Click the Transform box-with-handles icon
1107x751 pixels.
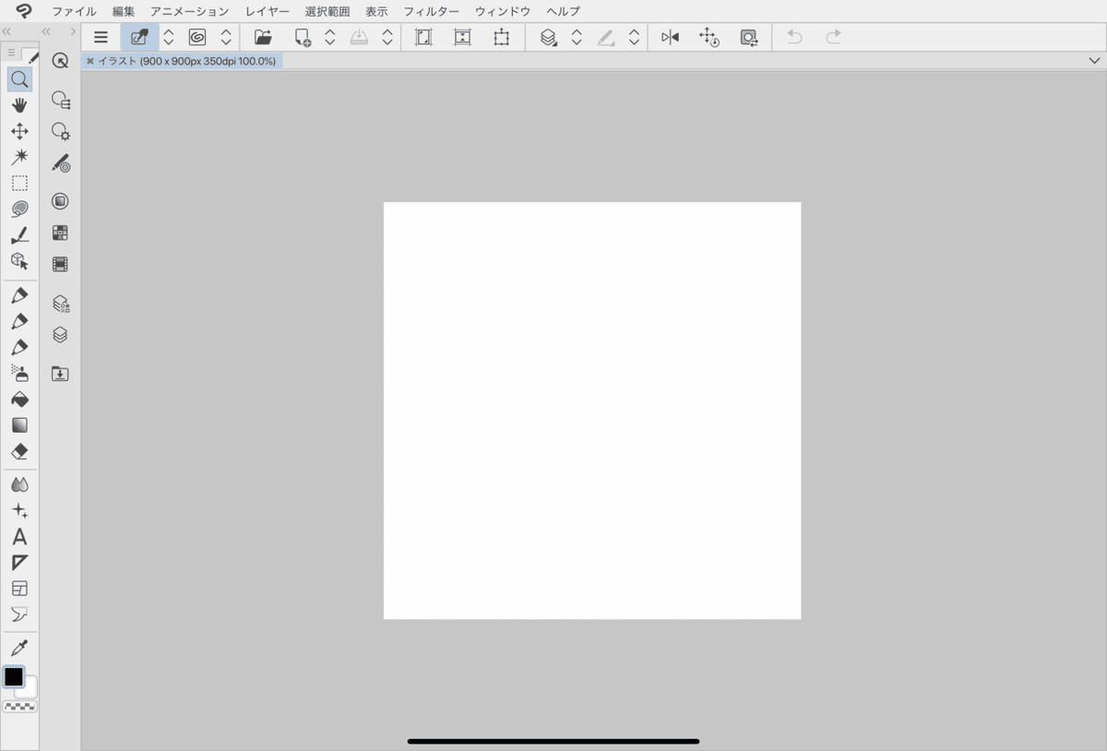(501, 38)
